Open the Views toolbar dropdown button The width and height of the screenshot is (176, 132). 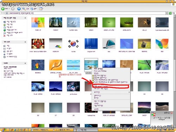point(41,9)
